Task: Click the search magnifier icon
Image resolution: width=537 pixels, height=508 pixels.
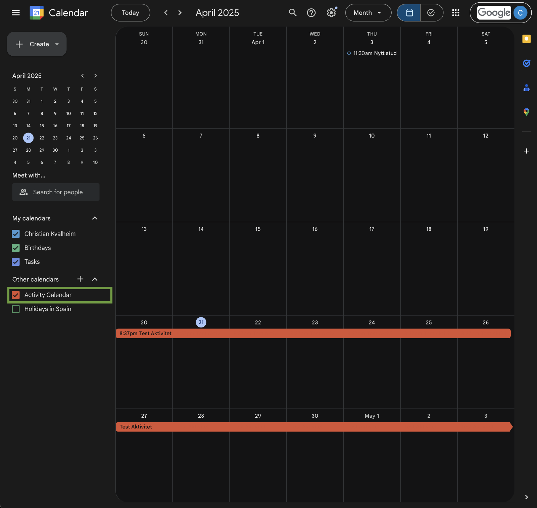Action: coord(293,13)
